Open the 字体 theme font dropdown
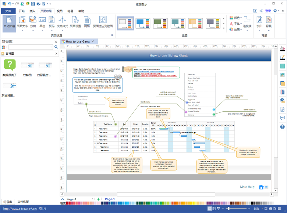 pyautogui.click(x=236, y=24)
